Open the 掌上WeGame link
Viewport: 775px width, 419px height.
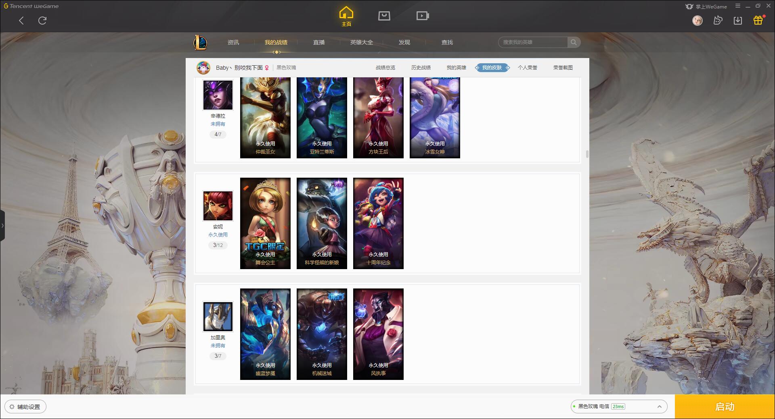click(x=706, y=6)
